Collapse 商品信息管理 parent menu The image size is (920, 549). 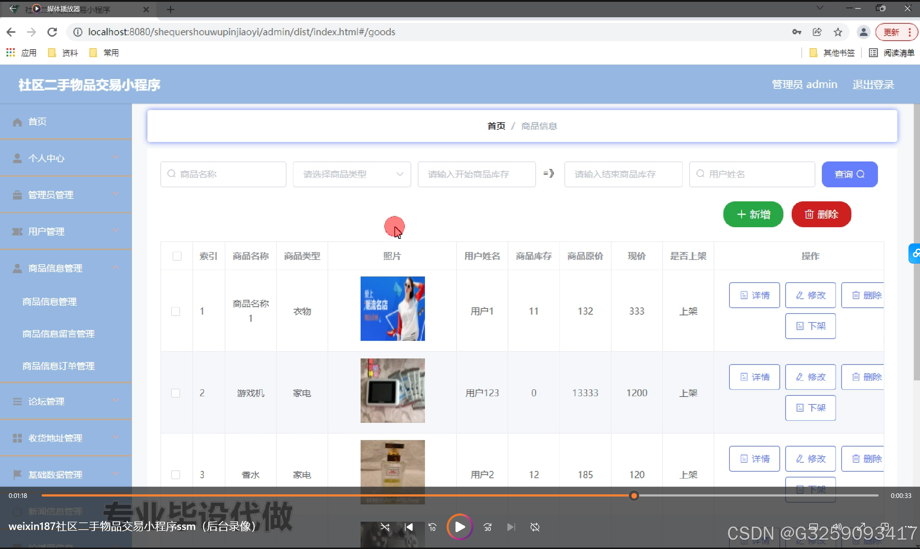(66, 268)
